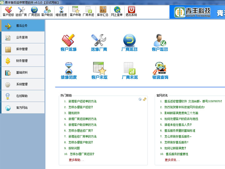Open help link 新增送修厂商单的方法
This screenshot has width=225, height=169.
(x=82, y=137)
